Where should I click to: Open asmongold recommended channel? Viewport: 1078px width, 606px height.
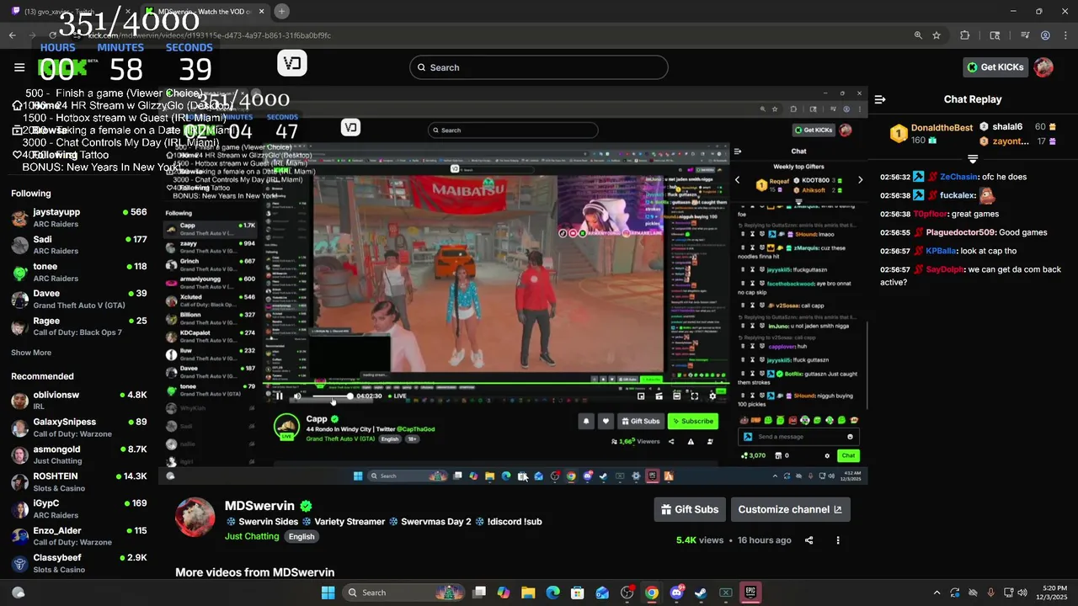pyautogui.click(x=79, y=454)
